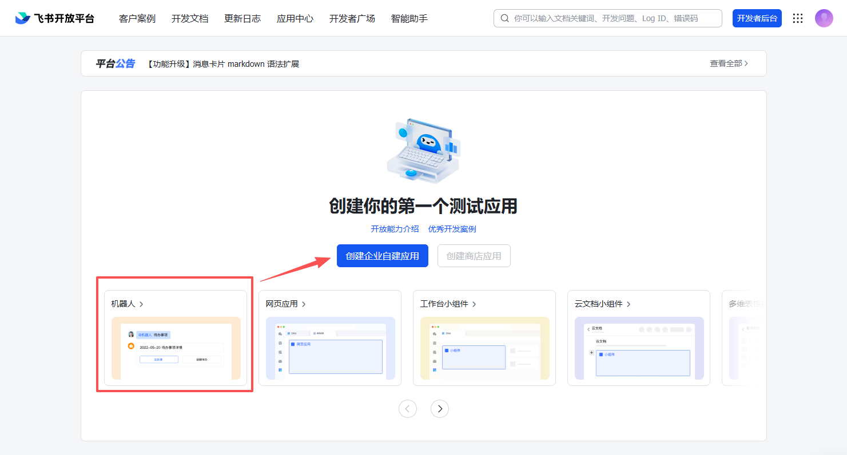Click the carousel next arrow button

coord(440,409)
